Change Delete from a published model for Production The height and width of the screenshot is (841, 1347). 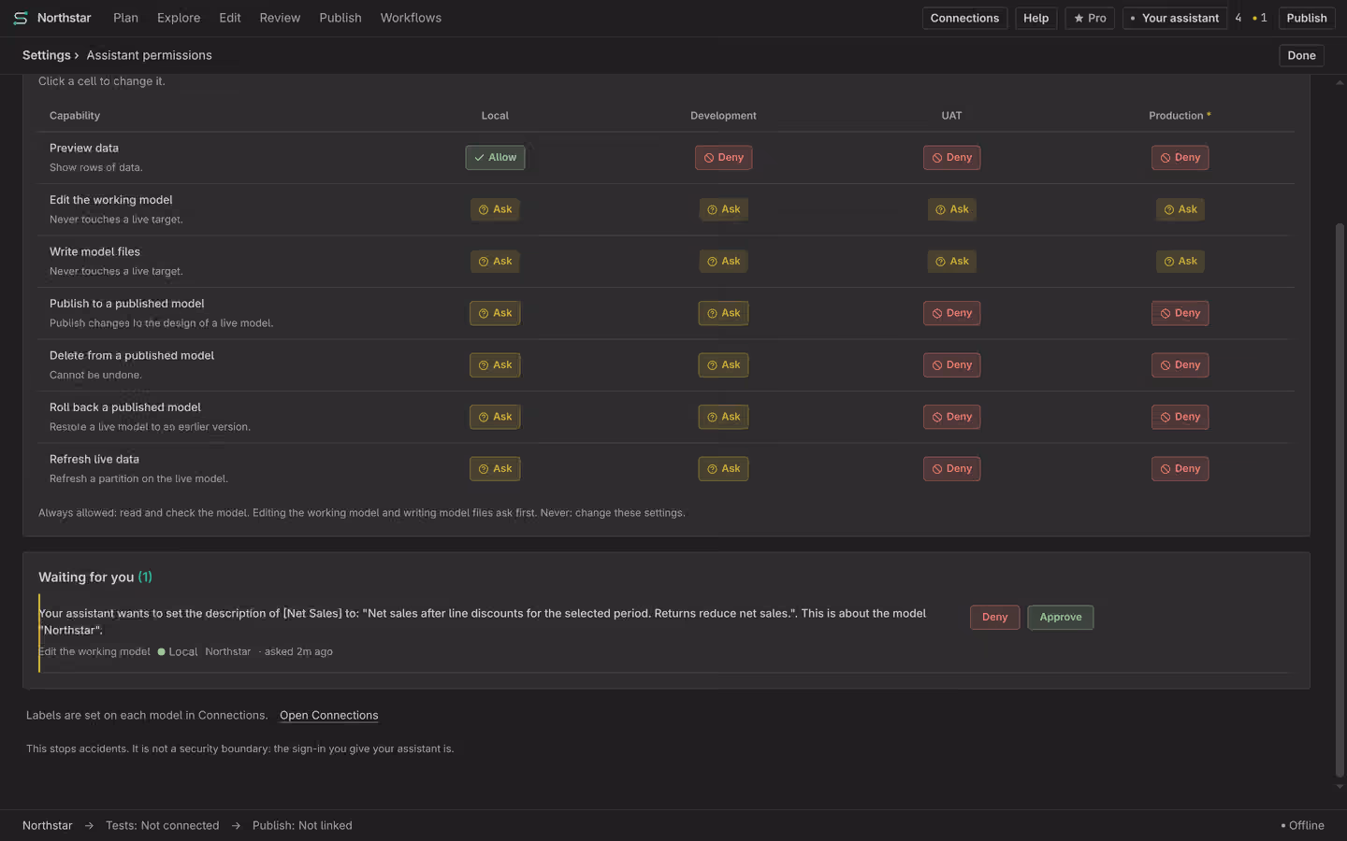point(1180,364)
